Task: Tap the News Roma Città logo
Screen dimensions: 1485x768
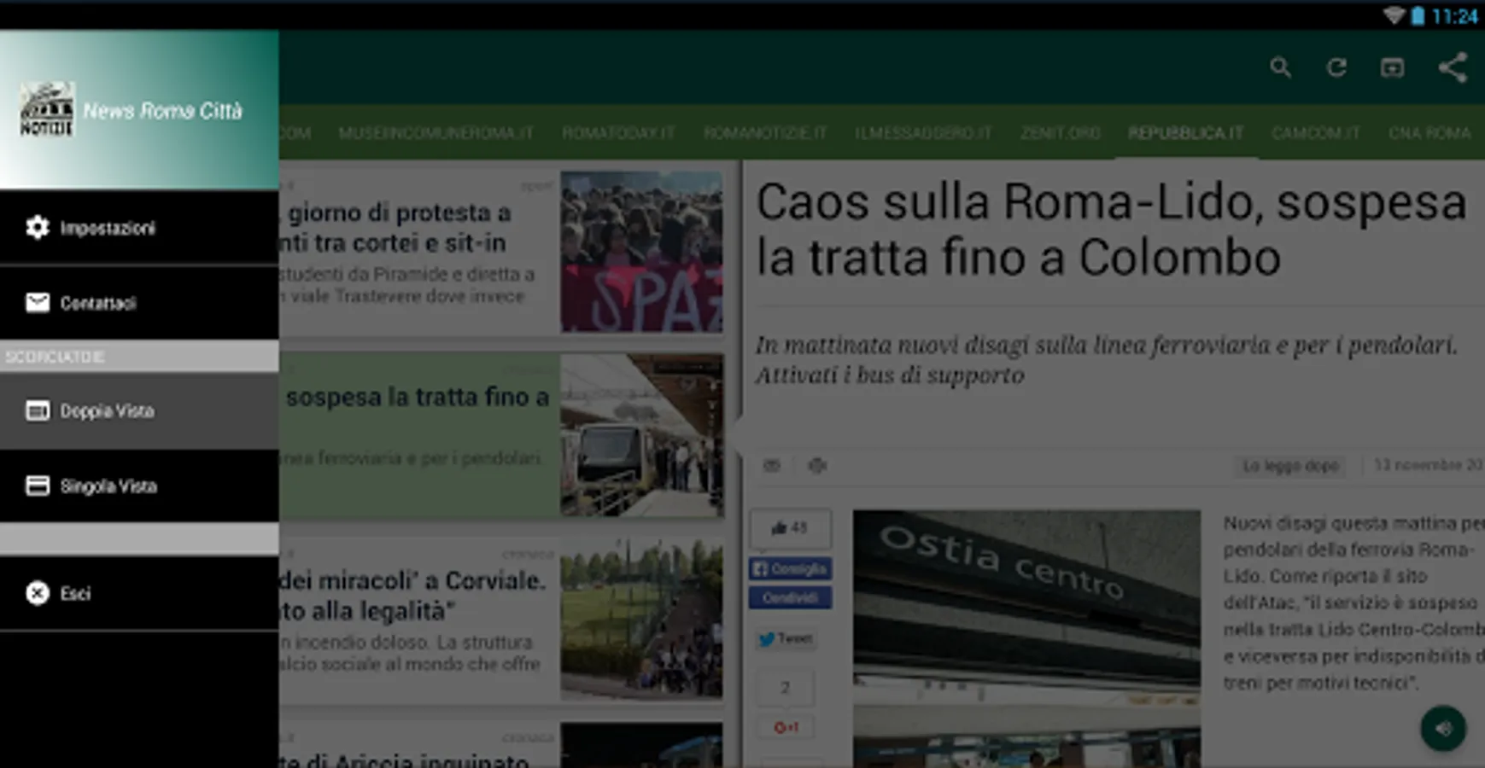Action: [47, 109]
